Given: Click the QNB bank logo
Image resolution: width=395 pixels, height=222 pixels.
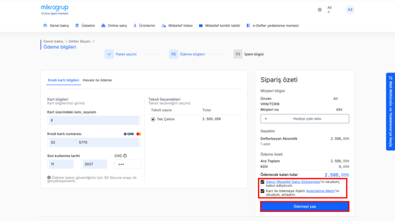Looking at the screenshot, I should click(x=129, y=134).
